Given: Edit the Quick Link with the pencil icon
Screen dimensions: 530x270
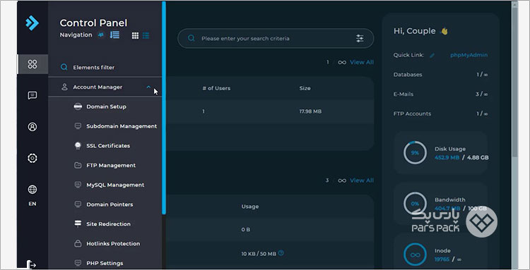Looking at the screenshot, I should [432, 55].
